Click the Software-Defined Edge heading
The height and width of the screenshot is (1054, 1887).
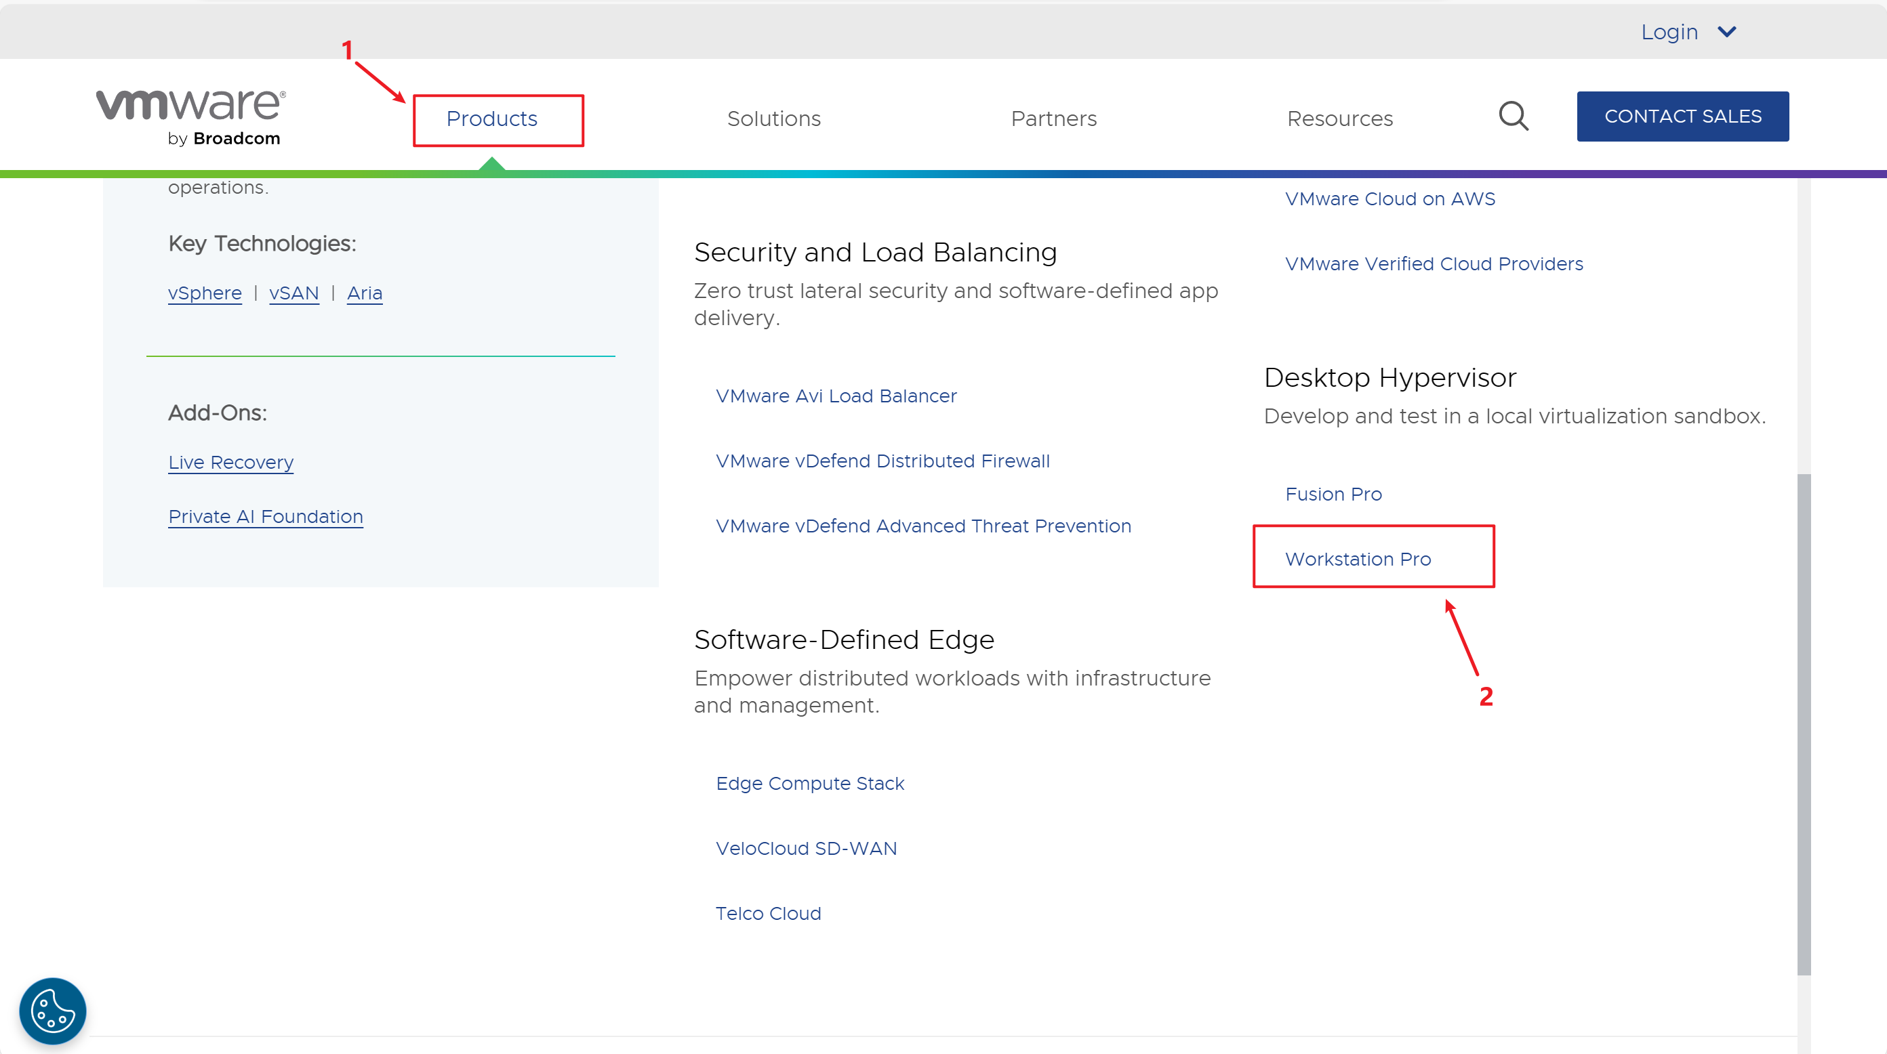tap(844, 639)
